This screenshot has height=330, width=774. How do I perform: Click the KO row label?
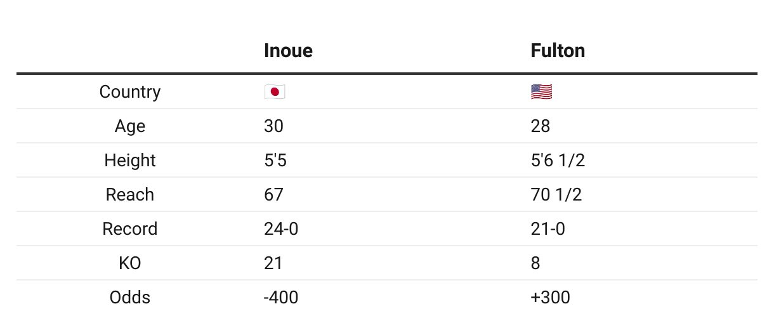click(130, 263)
